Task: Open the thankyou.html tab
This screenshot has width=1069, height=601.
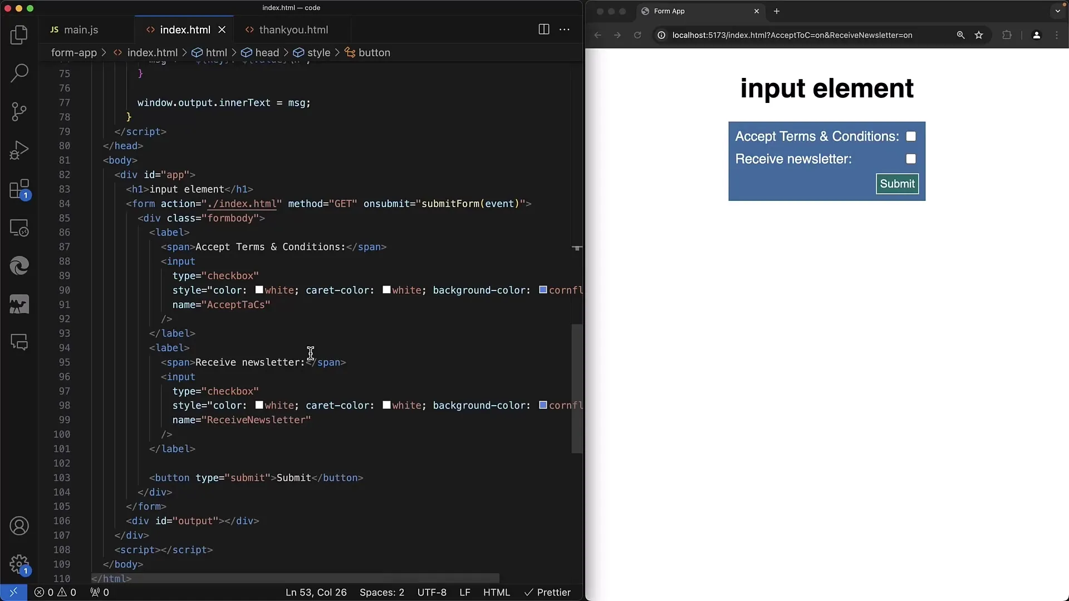Action: (x=293, y=29)
